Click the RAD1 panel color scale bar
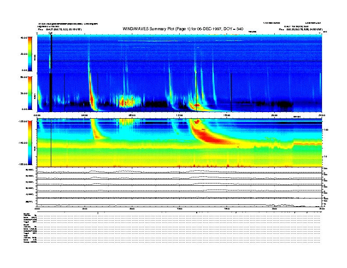347x268 pixels. click(30, 93)
